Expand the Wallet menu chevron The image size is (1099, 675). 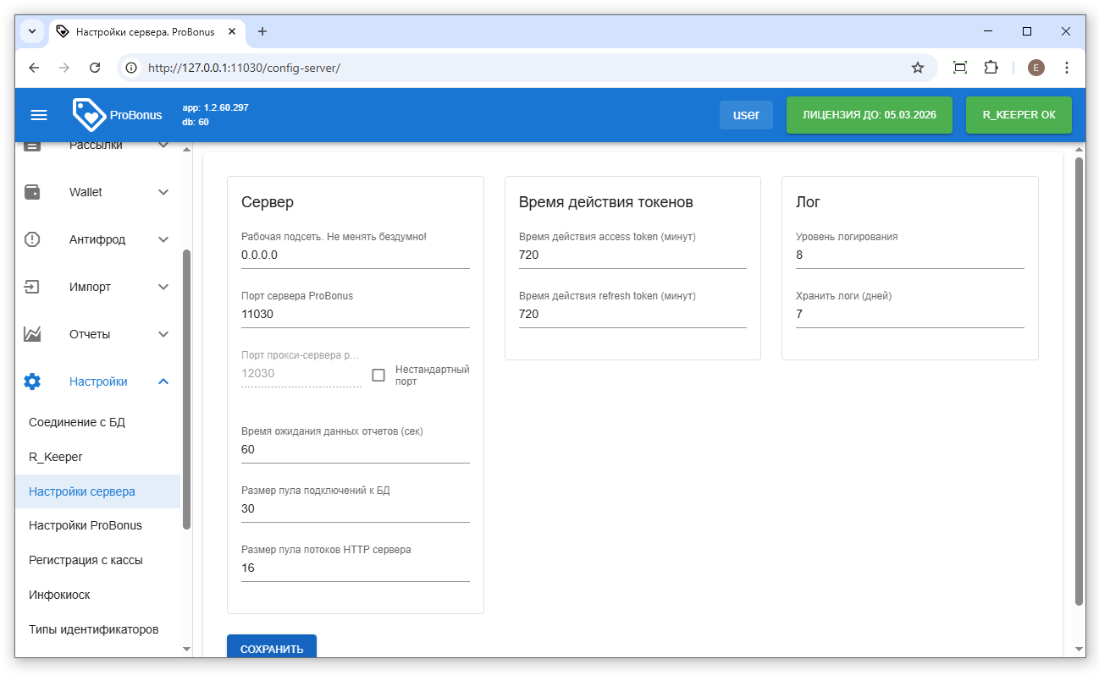(x=163, y=192)
